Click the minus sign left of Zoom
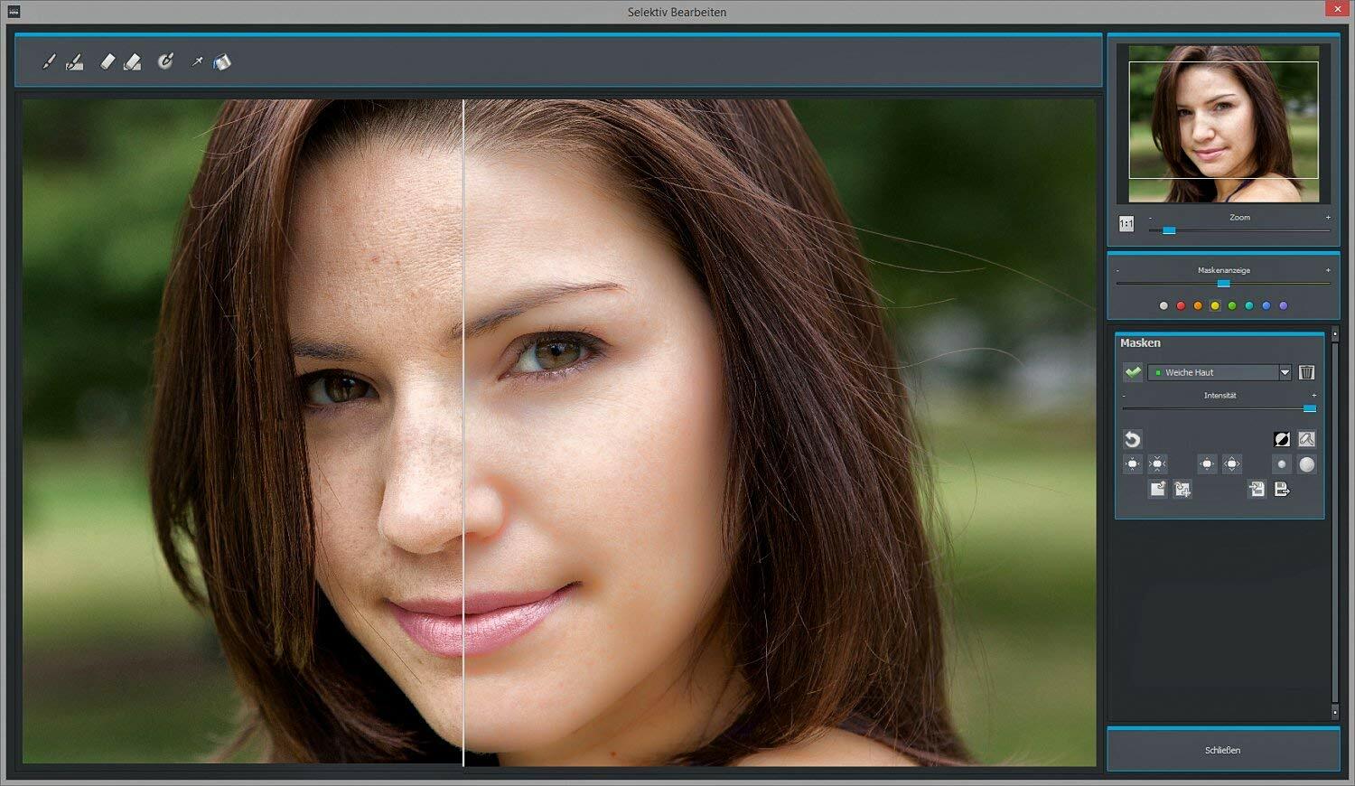This screenshot has height=786, width=1355. (1150, 218)
